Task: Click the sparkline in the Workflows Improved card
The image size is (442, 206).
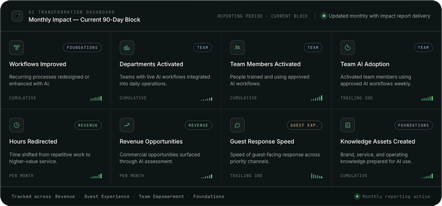Action: [96, 98]
